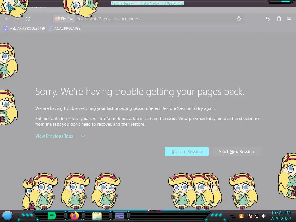296x222 pixels.
Task: Expand the chevron next to View Previous Tabs
Action: (x=83, y=136)
